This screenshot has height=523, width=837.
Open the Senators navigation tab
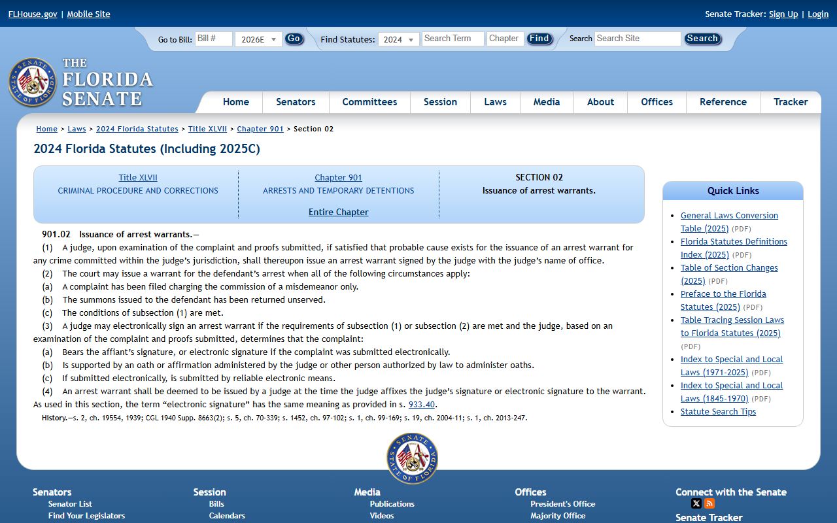(x=296, y=102)
